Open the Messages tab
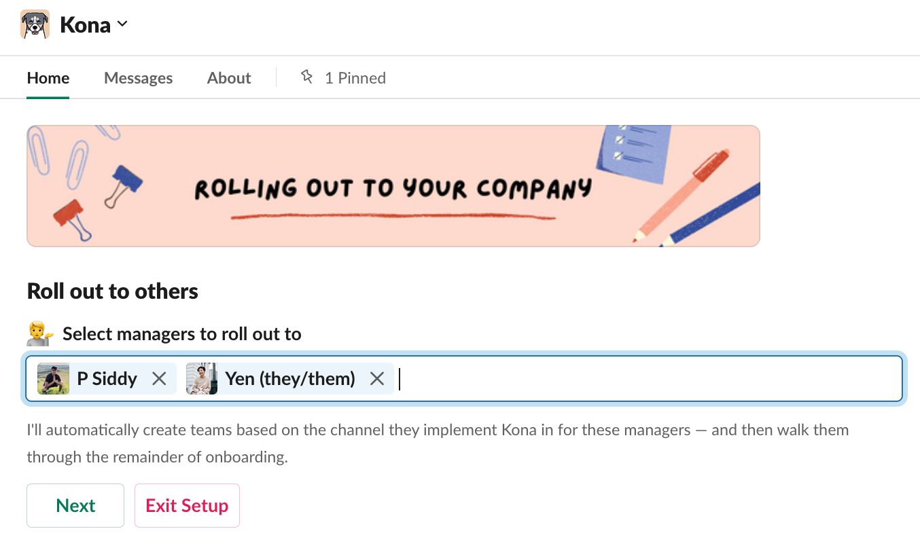The image size is (920, 550). point(138,78)
